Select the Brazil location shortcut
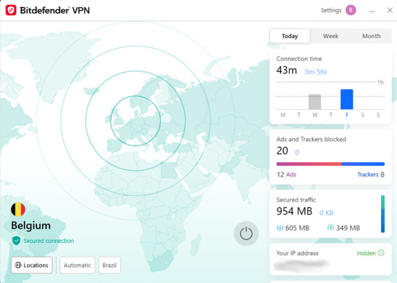 point(109,265)
